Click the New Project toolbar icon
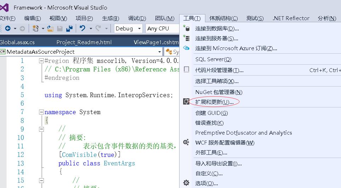Screen dimensions: 341x188 [x=35, y=28]
